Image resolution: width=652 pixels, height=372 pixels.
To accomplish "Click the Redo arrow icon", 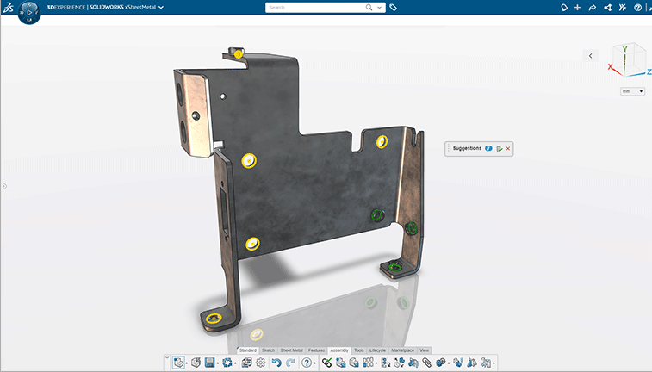I will tap(290, 363).
